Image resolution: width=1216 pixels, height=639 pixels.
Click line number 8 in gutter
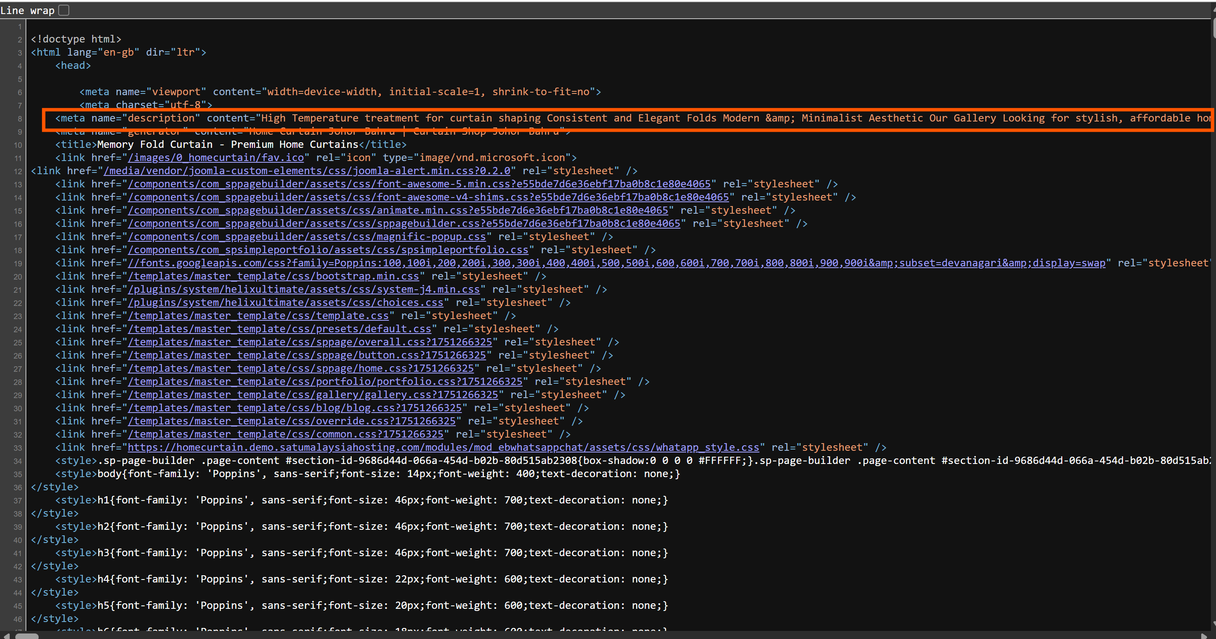tap(20, 119)
